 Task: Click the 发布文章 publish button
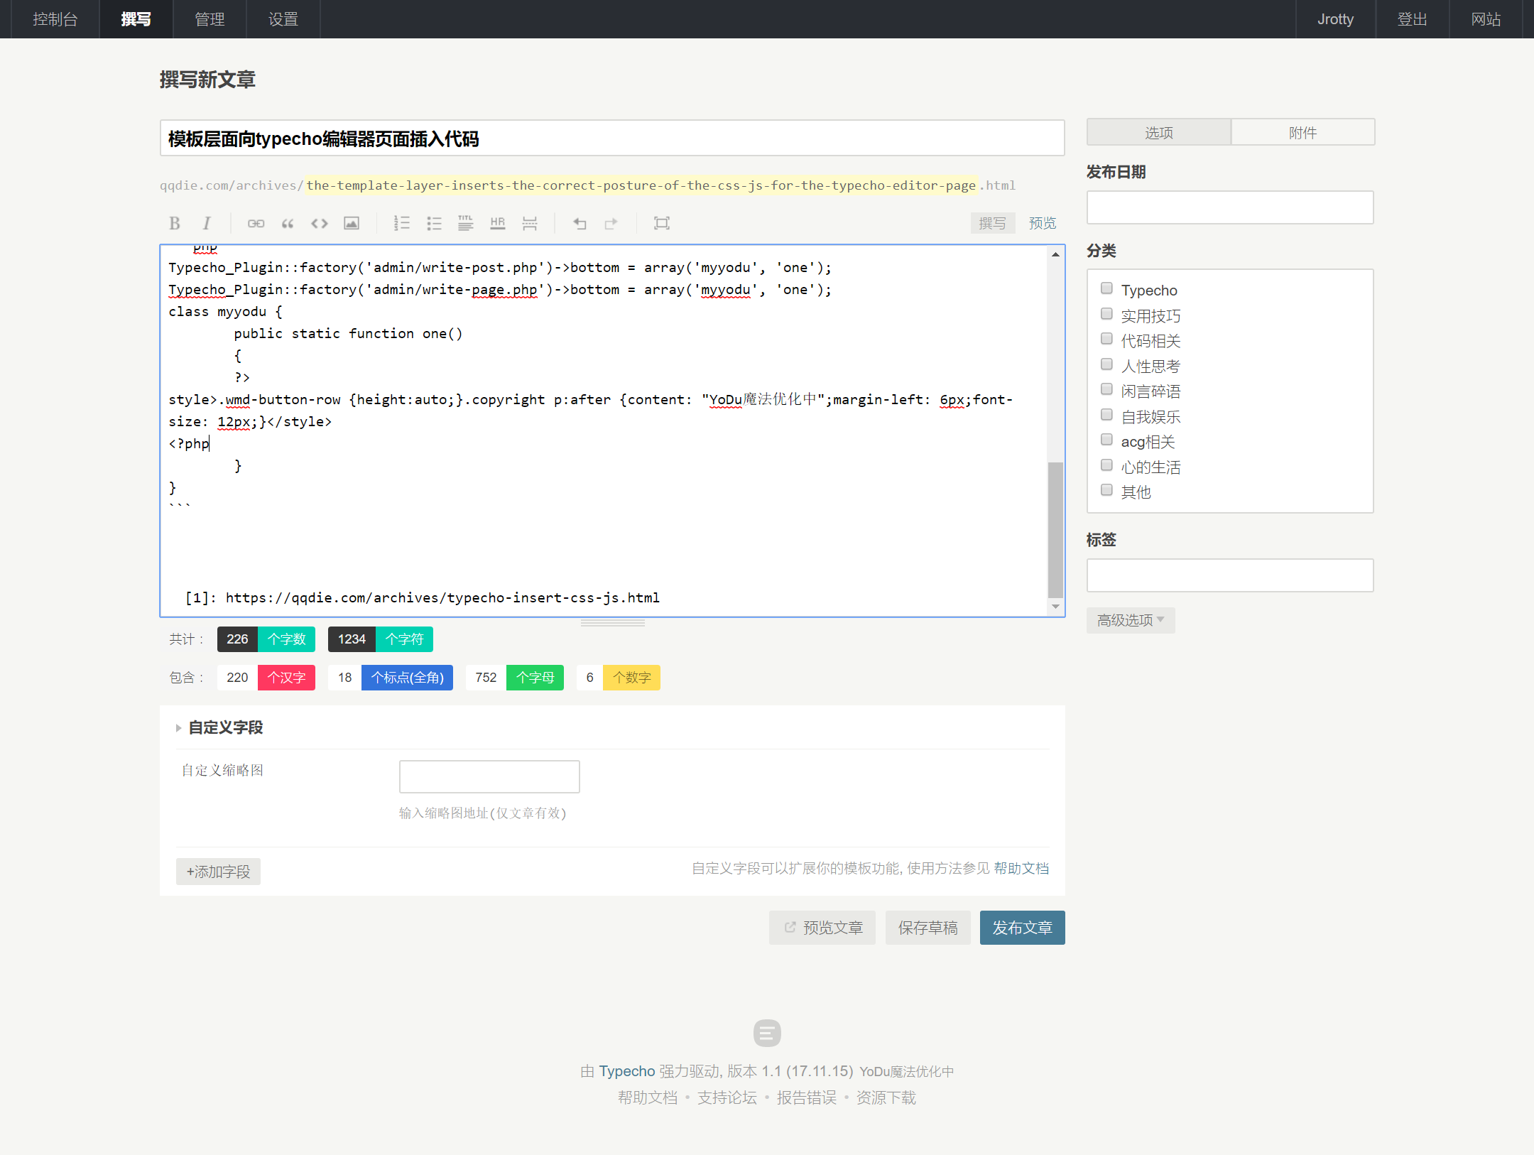pos(1022,928)
